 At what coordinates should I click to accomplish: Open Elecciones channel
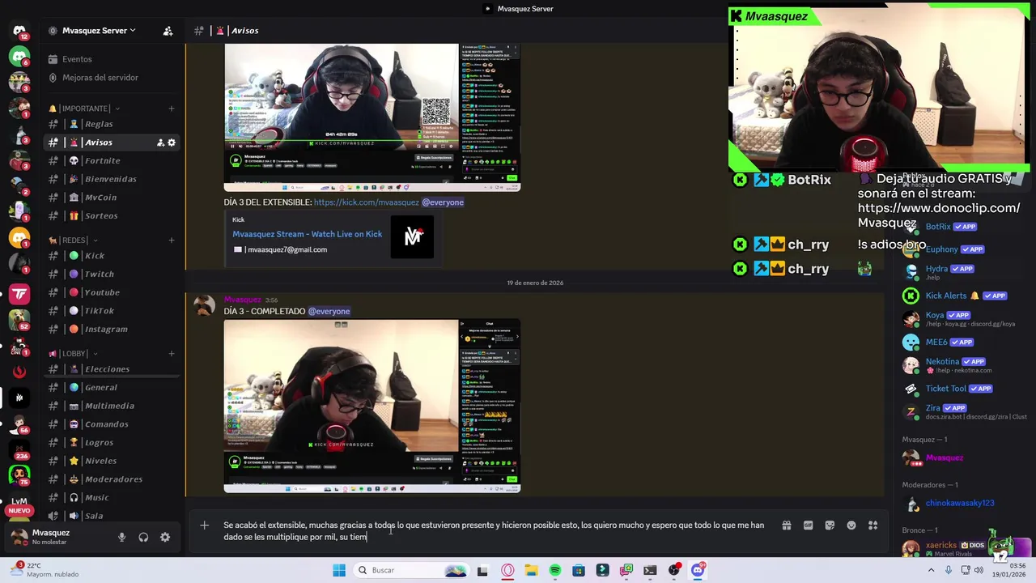[110, 369]
